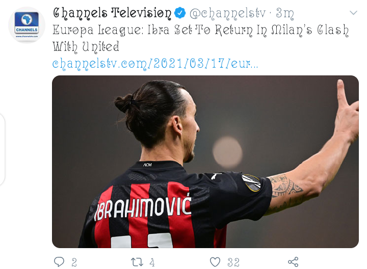Screen dimensions: 367x269
Task: Click the blue verified badge
Action: (180, 13)
